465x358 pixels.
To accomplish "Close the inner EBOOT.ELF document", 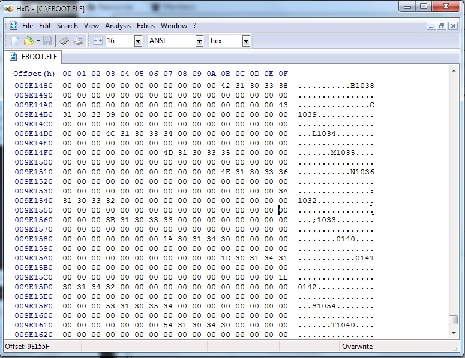I will point(453,26).
